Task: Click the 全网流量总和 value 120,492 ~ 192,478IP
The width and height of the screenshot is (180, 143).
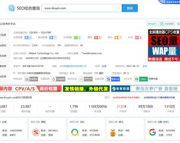Action: [x=40, y=33]
